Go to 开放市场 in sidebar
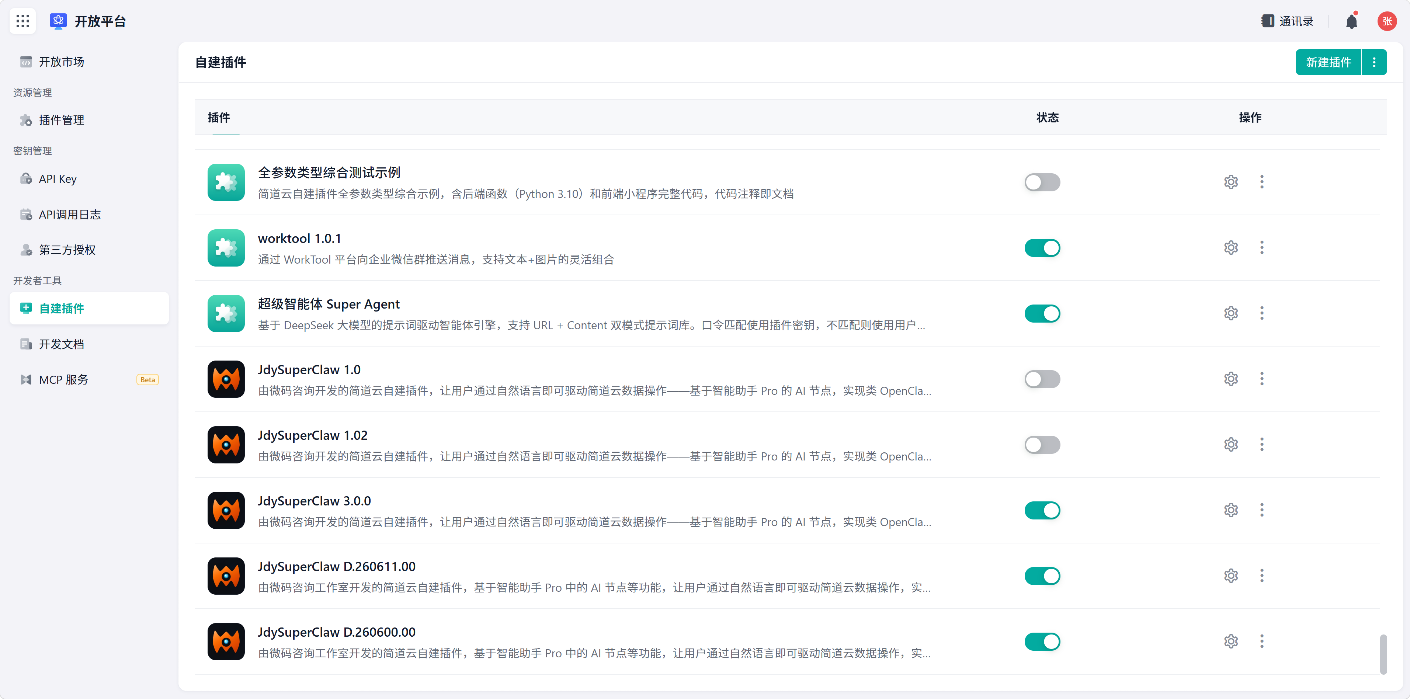The height and width of the screenshot is (699, 1410). (89, 62)
